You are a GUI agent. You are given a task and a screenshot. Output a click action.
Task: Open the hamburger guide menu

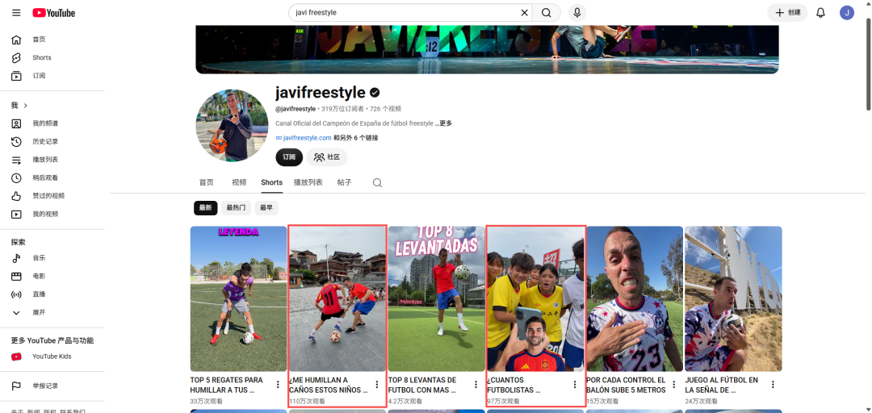click(x=16, y=13)
